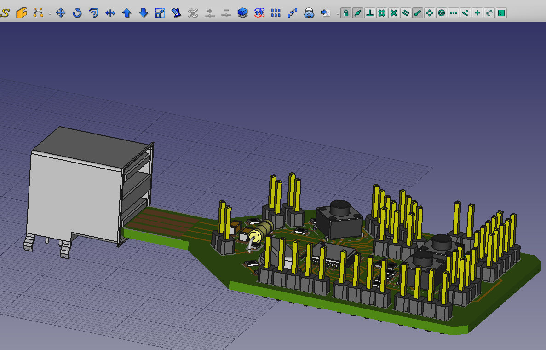The height and width of the screenshot is (350, 546).
Task: Click the blue cube export icon
Action: [x=242, y=13]
